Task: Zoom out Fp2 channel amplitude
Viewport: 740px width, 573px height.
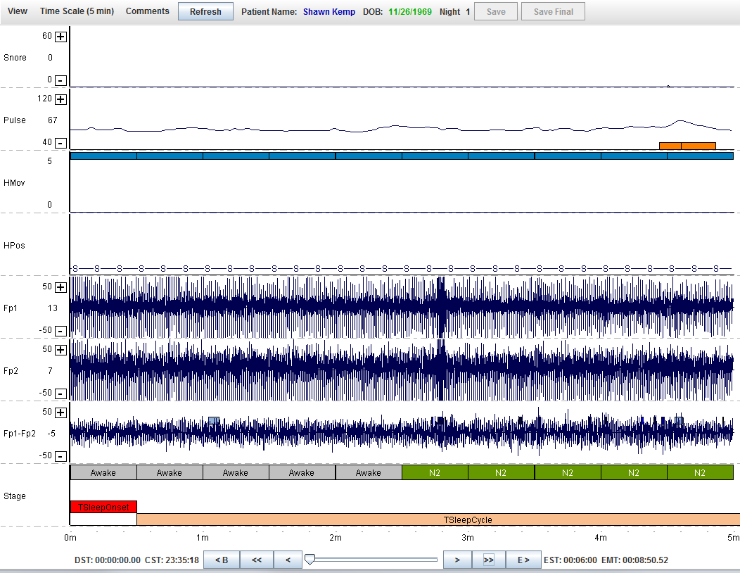Action: pyautogui.click(x=60, y=393)
